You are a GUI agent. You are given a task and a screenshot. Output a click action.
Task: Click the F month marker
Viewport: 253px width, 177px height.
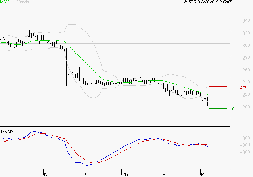pos(164,175)
